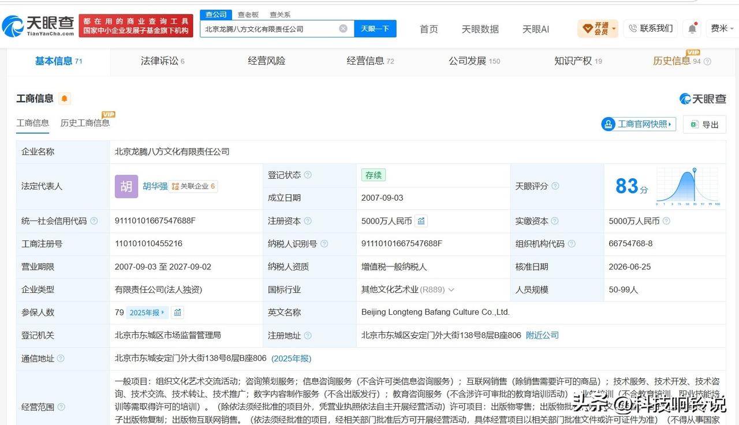739x425 pixels.
Task: Open the 法律诉讼 tab
Action: coord(163,61)
